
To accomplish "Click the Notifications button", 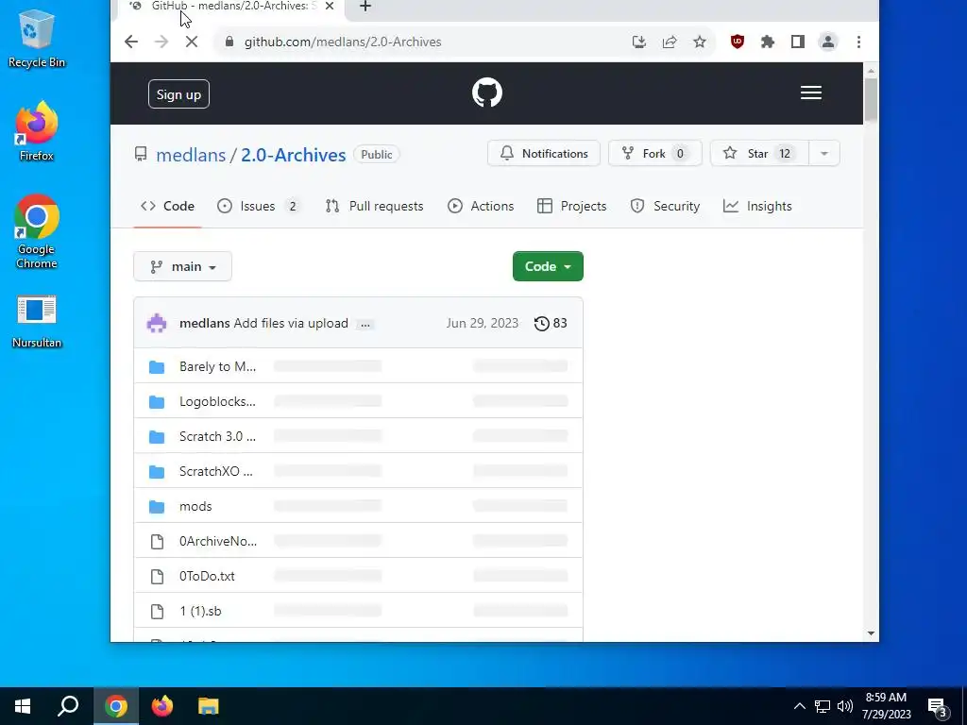I will (x=543, y=154).
